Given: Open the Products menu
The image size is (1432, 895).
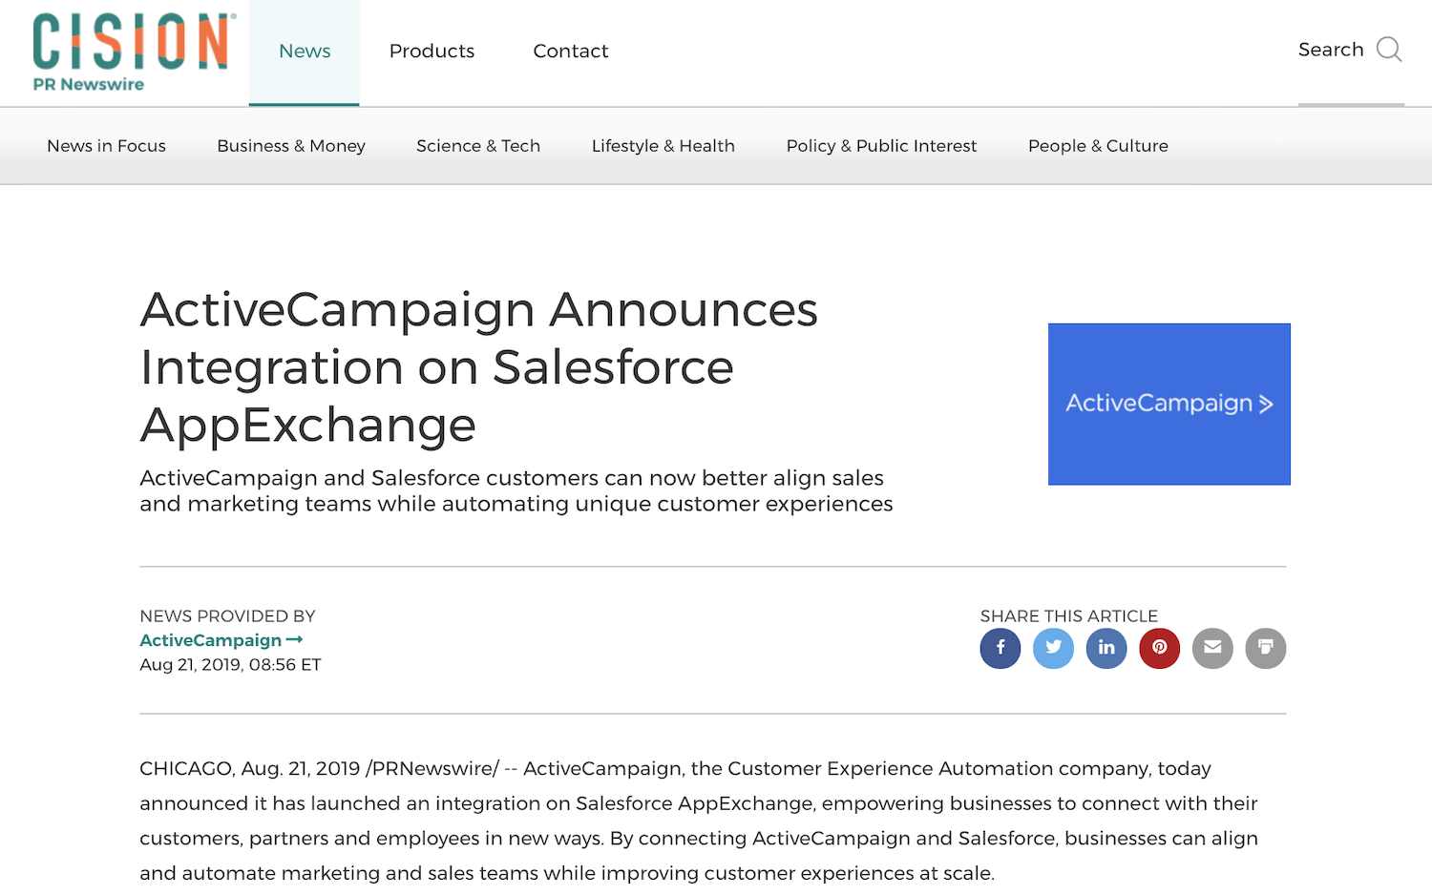Looking at the screenshot, I should click(432, 52).
